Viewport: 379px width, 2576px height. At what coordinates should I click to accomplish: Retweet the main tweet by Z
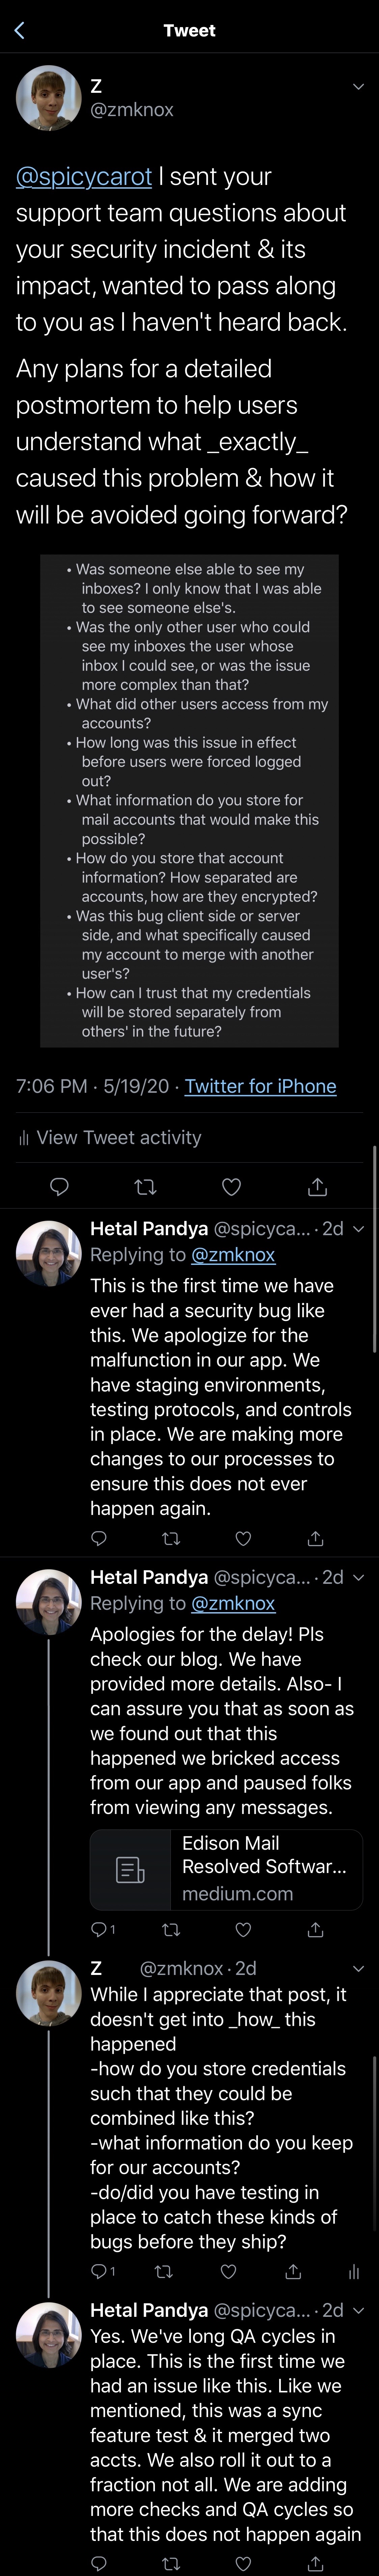(x=145, y=1187)
